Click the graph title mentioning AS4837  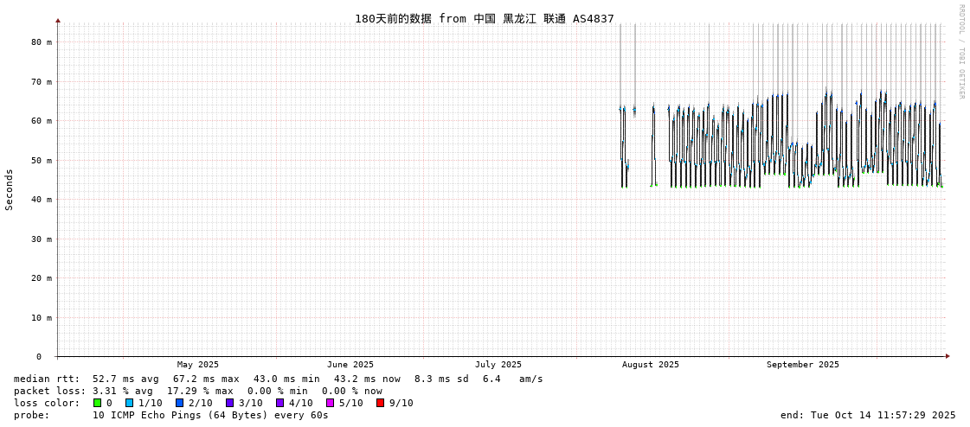coord(484,18)
